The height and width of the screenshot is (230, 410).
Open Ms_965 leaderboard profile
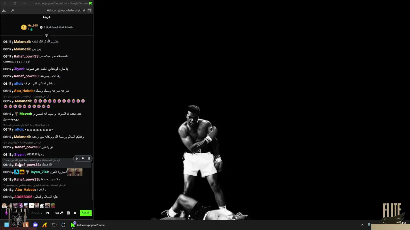(33, 26)
